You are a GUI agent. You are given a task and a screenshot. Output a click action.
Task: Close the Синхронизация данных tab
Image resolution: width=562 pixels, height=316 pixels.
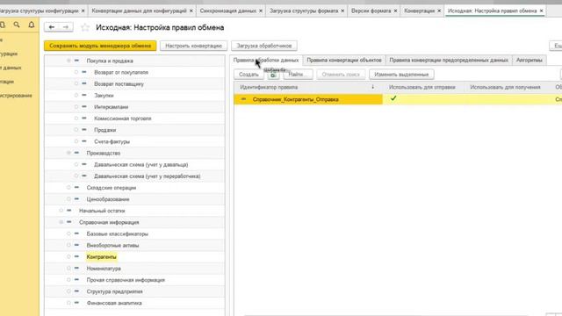click(x=261, y=11)
